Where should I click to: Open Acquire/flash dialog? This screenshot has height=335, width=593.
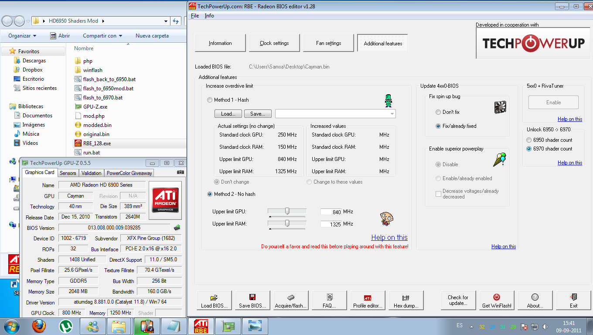click(291, 301)
